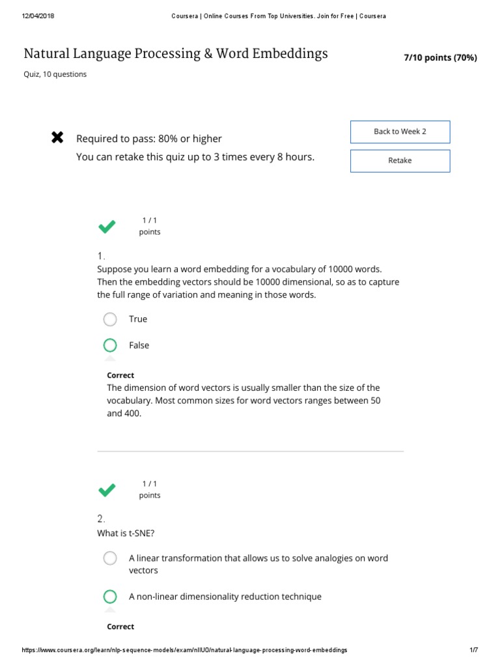Click the 'Required to pass: 80% or higher' text
500x667 pixels.
[x=149, y=138]
